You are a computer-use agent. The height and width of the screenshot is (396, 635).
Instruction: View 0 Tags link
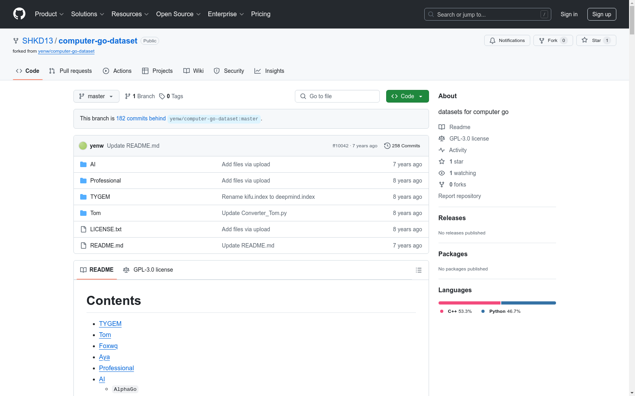(x=171, y=96)
